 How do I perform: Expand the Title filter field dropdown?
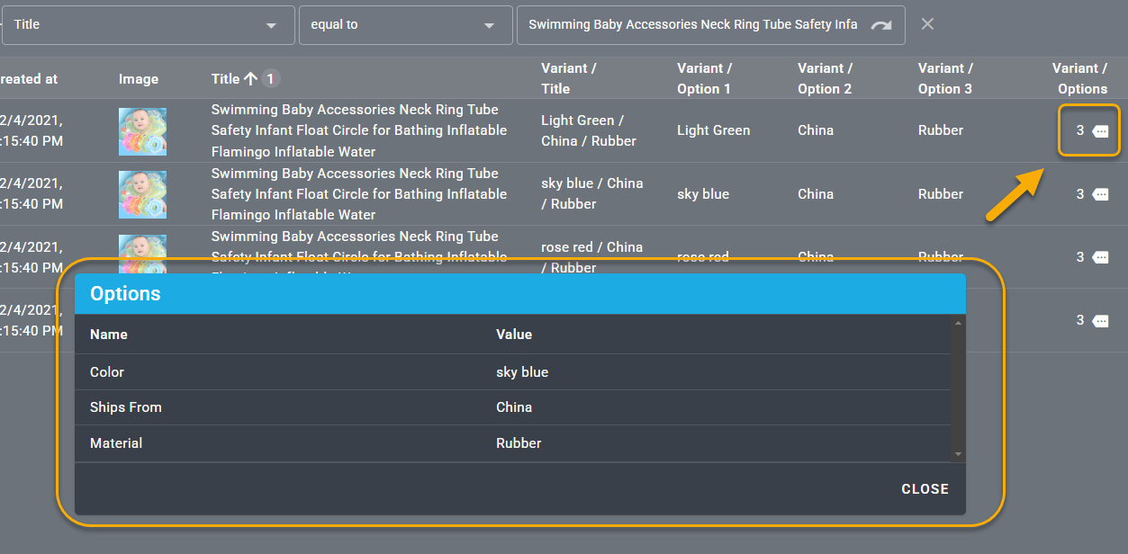pos(271,25)
